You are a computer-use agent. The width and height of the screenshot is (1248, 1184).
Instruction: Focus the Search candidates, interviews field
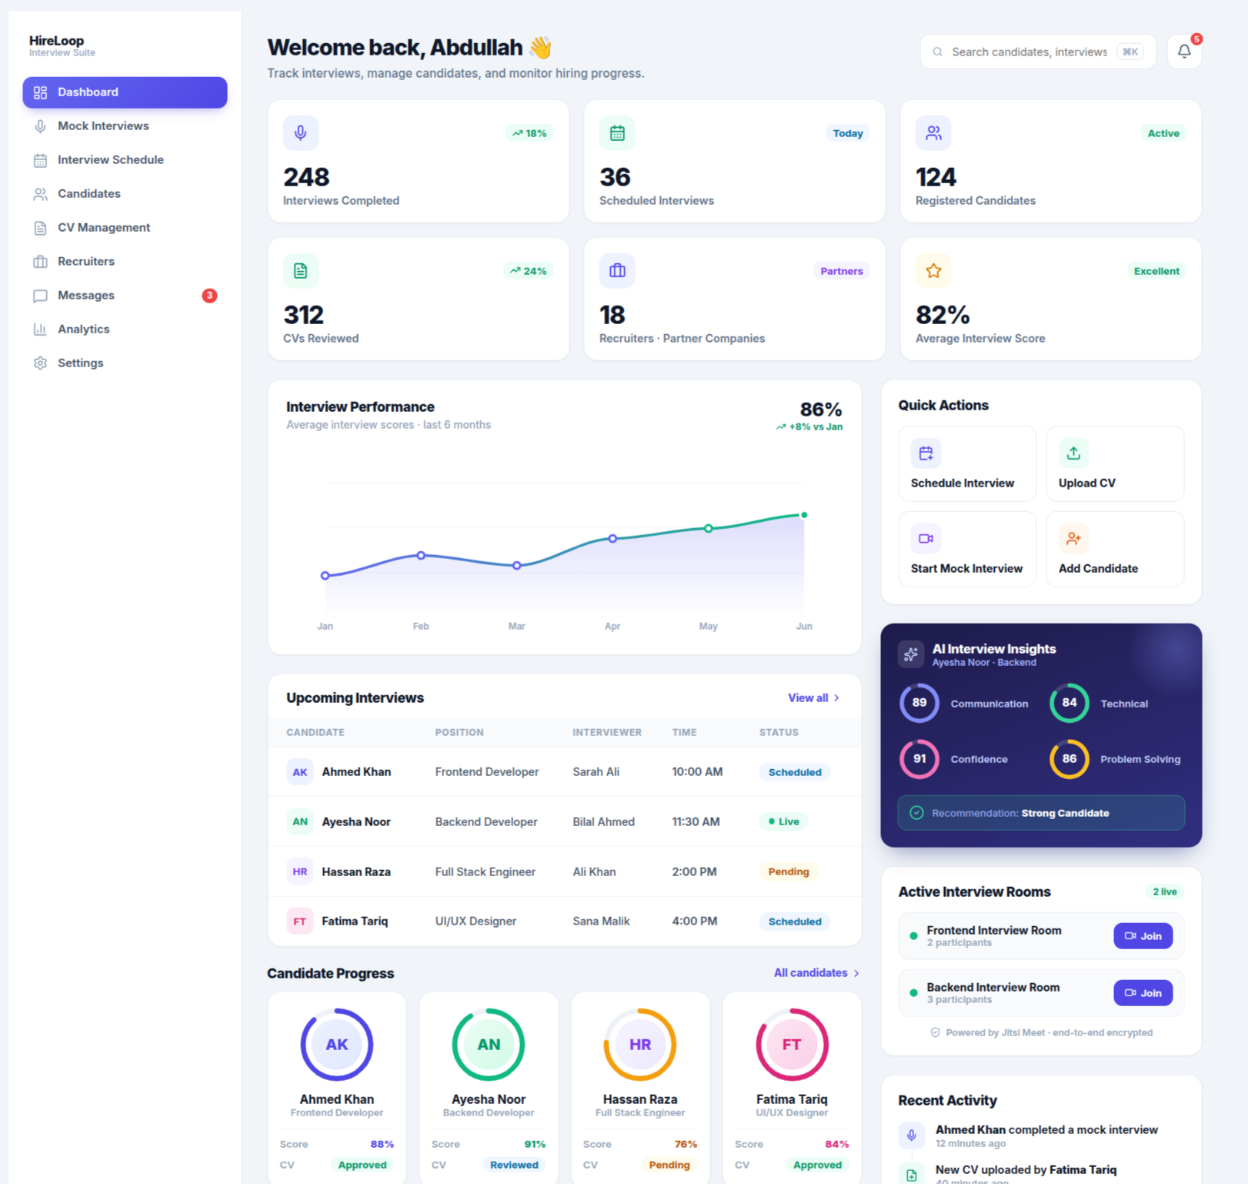pos(1038,52)
